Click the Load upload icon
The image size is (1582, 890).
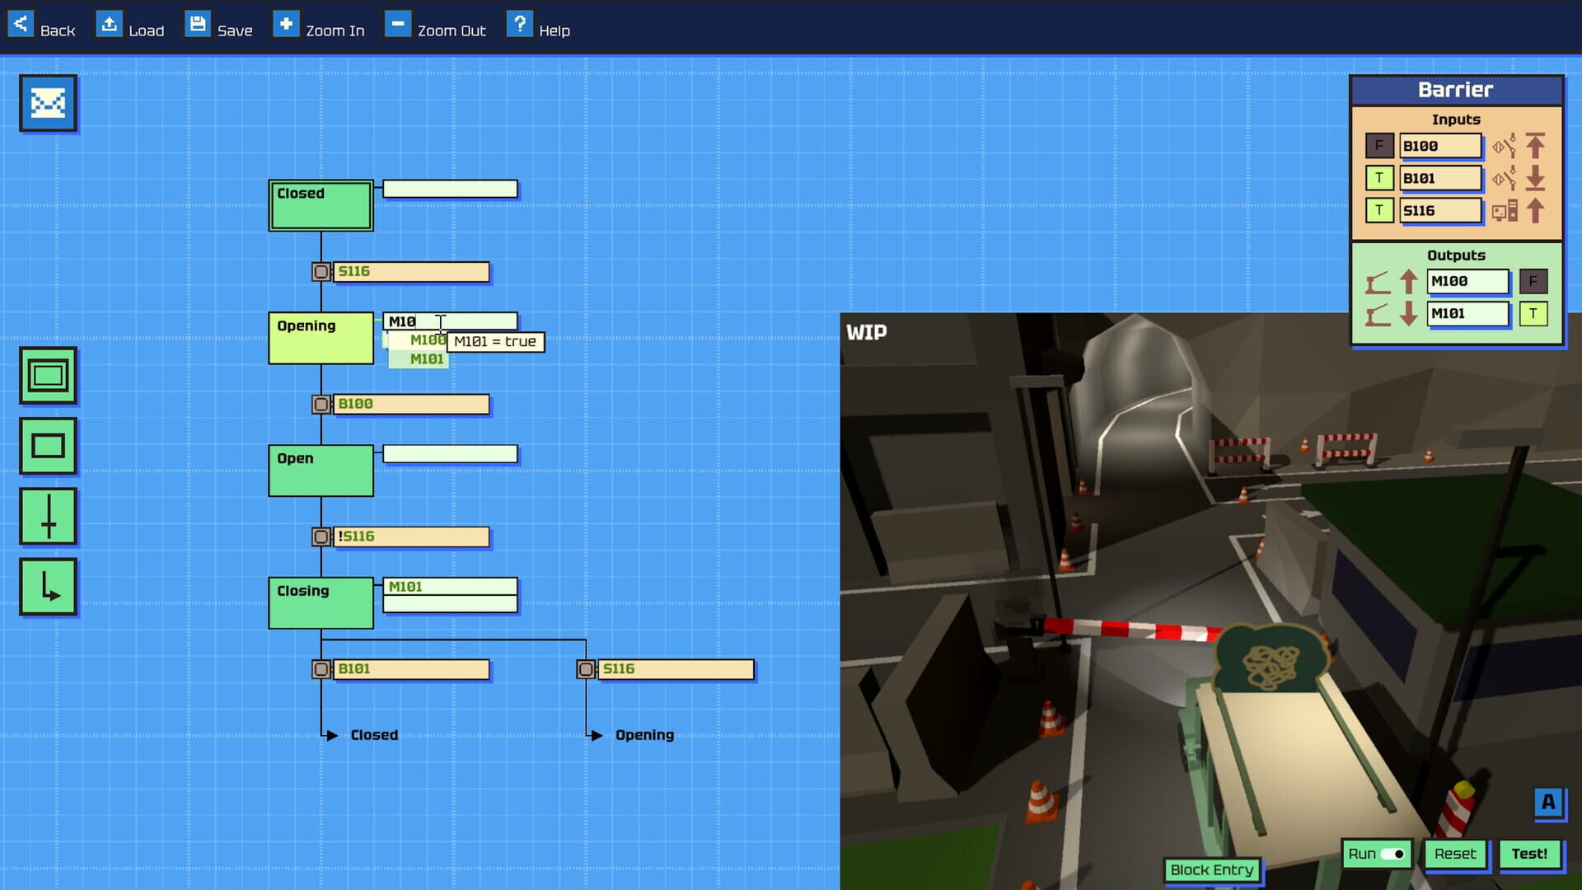[109, 24]
